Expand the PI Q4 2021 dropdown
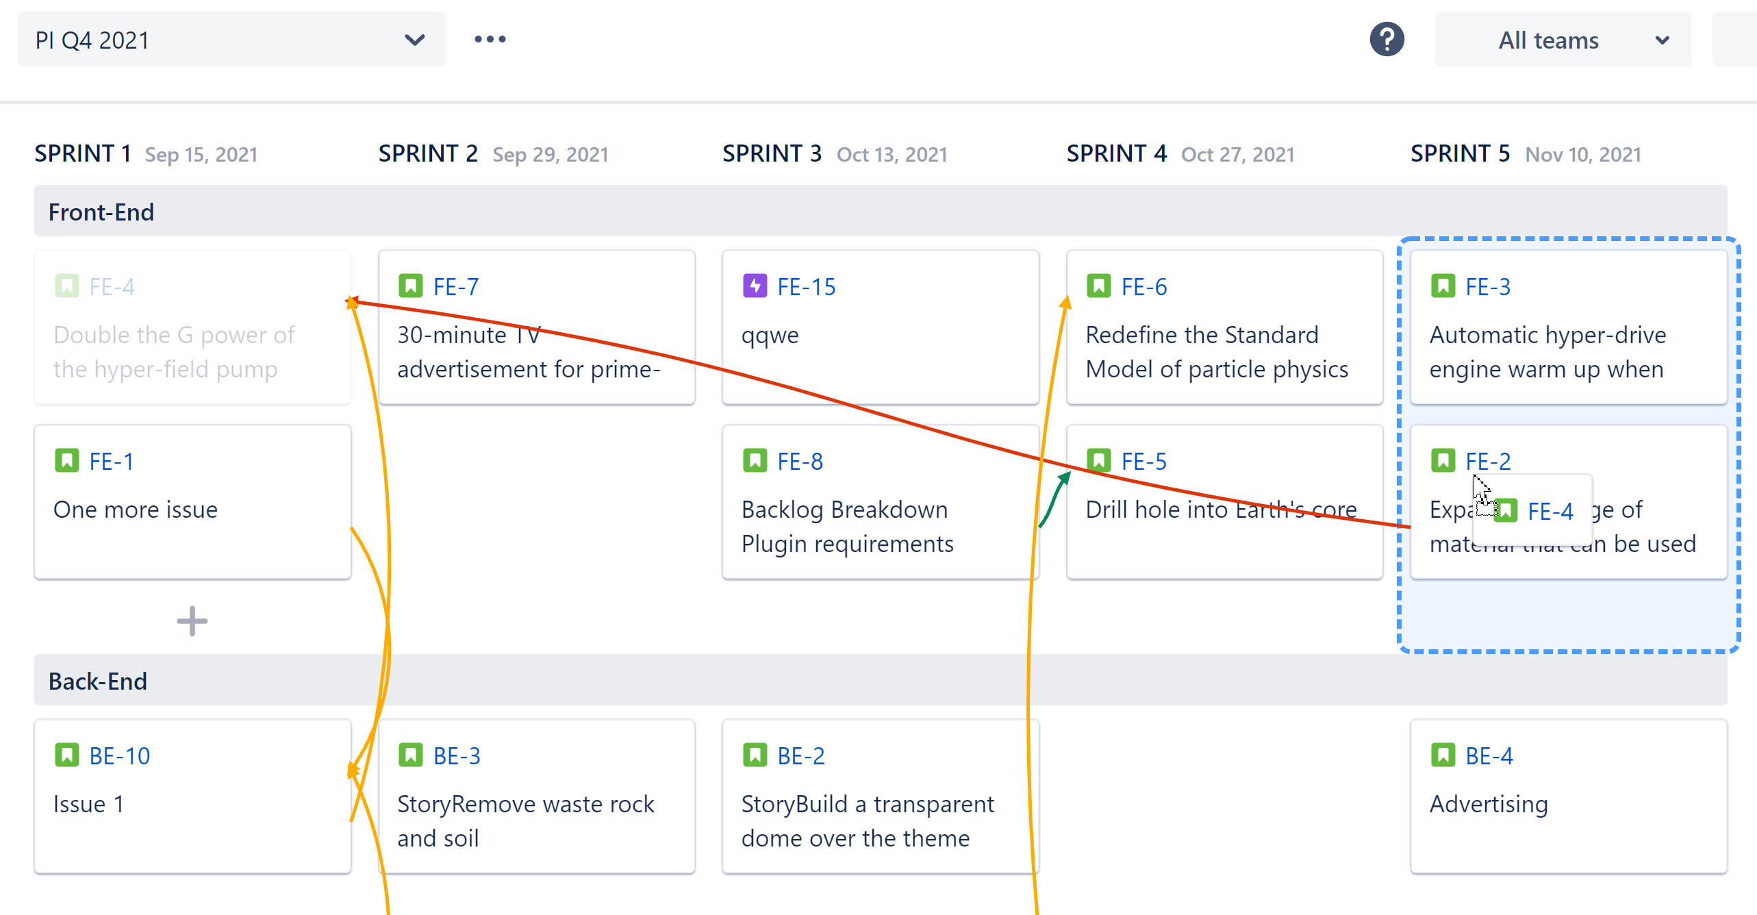 pyautogui.click(x=231, y=40)
